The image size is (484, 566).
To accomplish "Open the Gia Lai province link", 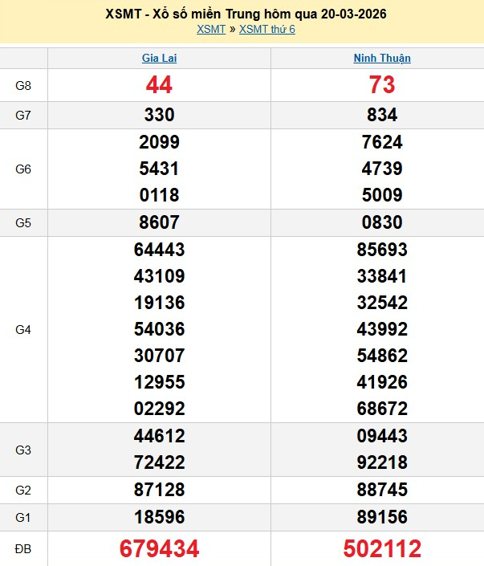I will click(159, 59).
